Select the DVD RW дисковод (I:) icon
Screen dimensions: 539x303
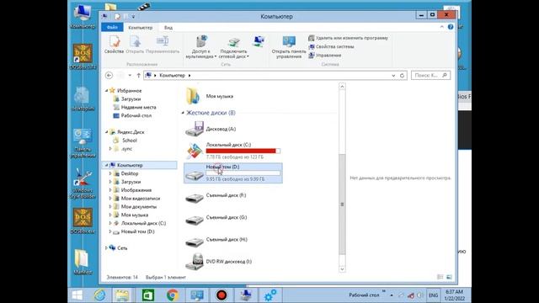pyautogui.click(x=195, y=262)
